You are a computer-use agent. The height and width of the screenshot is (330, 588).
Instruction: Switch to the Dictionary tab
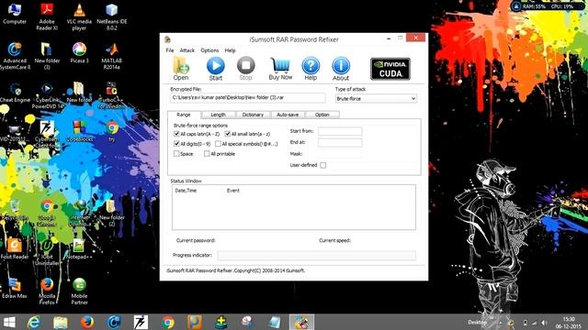[x=253, y=115]
